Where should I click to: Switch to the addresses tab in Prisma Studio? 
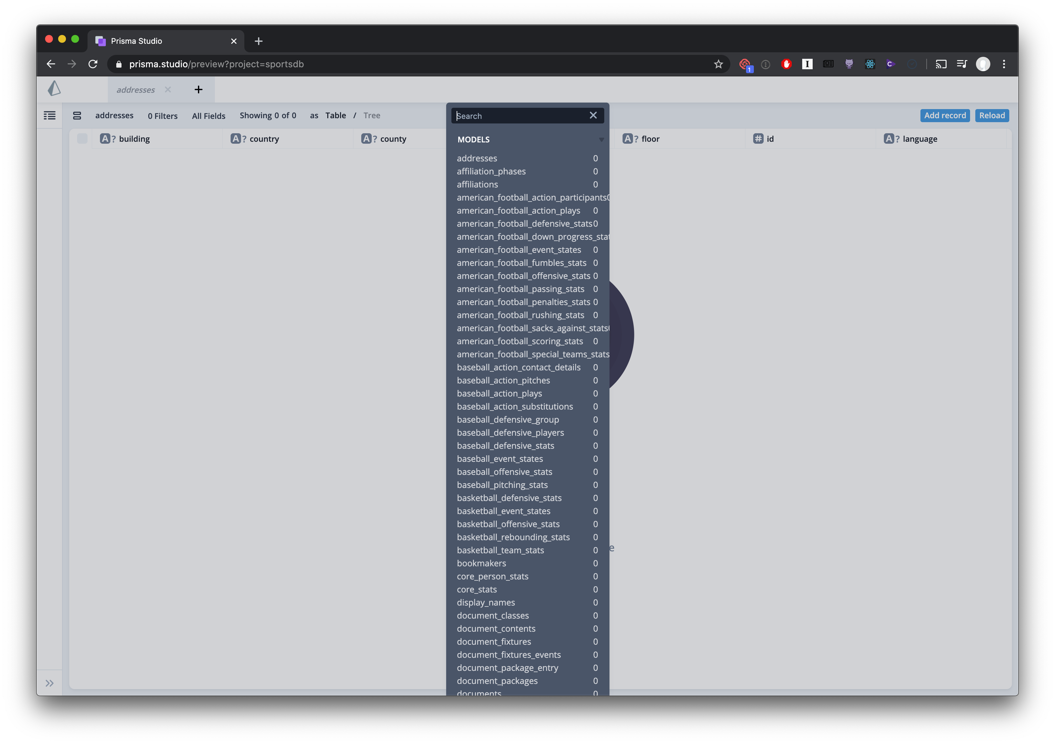136,89
